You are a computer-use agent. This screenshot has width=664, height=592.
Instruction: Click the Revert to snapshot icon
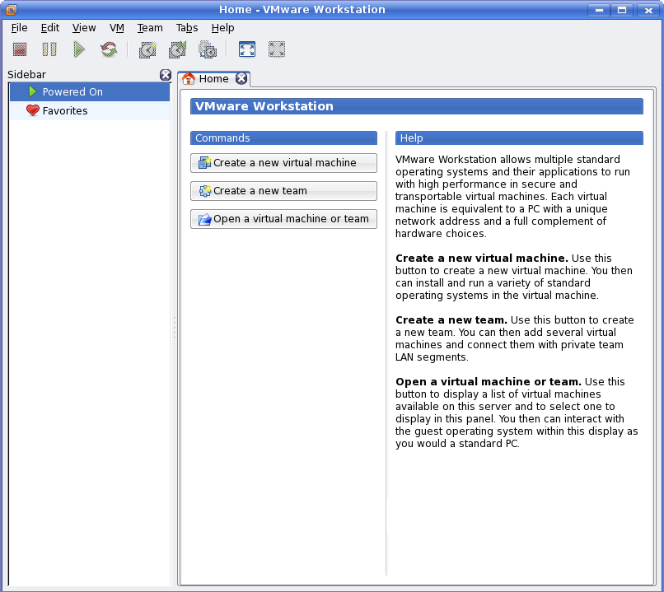(x=177, y=50)
